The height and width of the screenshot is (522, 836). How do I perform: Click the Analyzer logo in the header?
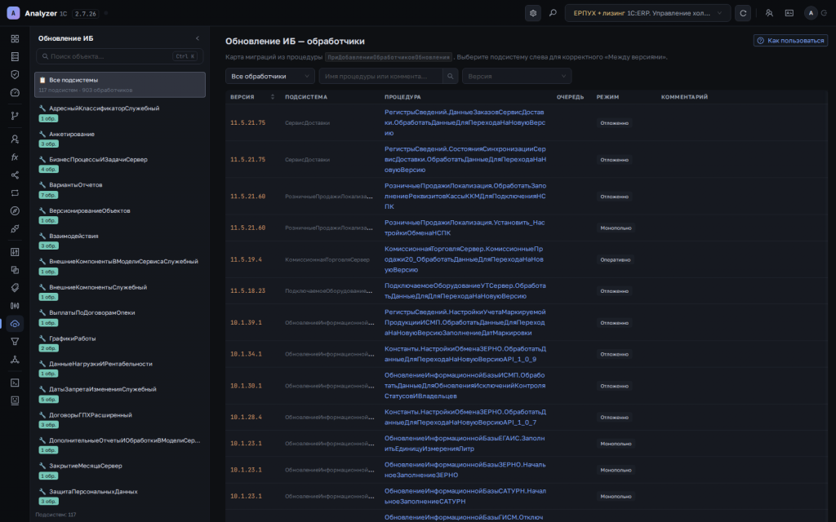pyautogui.click(x=13, y=13)
